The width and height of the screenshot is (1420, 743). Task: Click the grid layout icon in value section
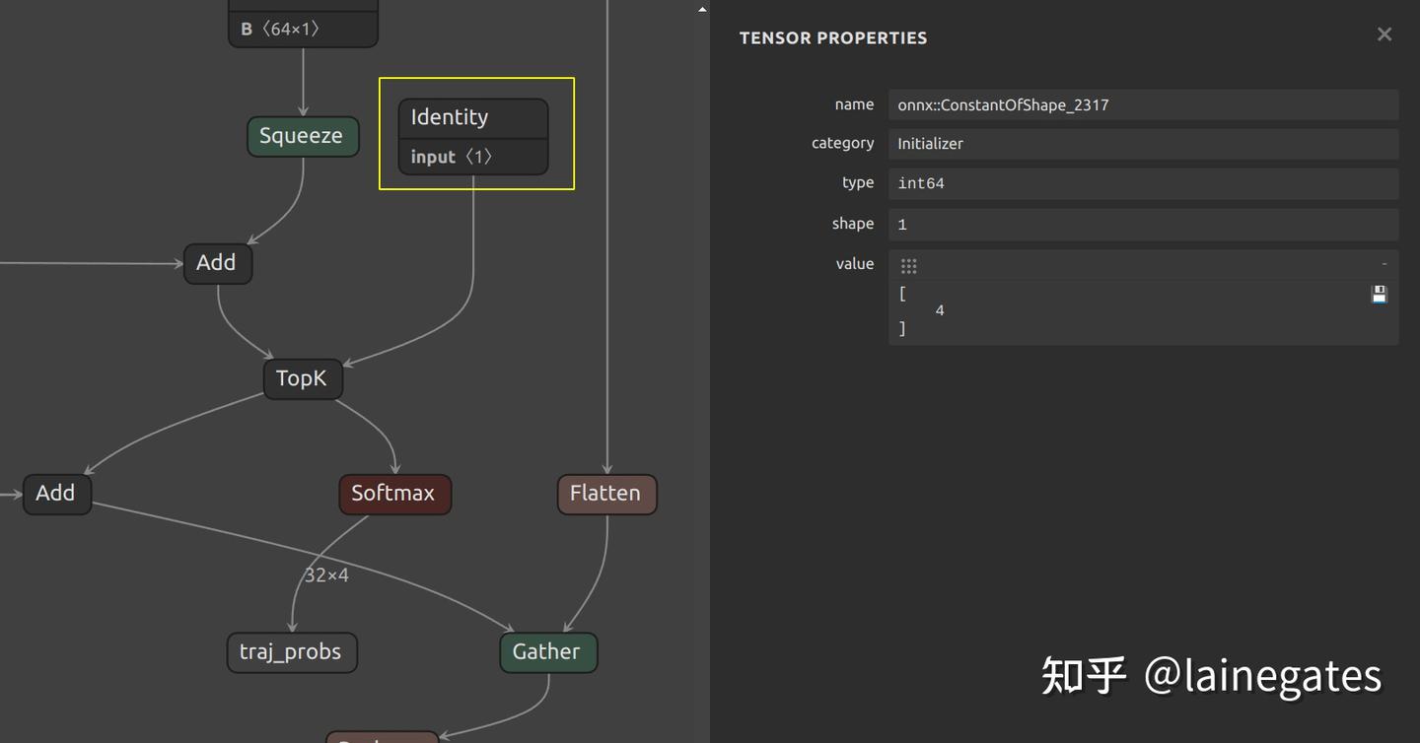(x=908, y=264)
